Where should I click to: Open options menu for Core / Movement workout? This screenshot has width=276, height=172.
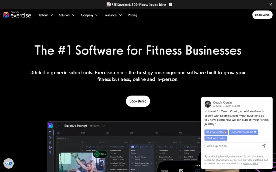tap(127, 147)
